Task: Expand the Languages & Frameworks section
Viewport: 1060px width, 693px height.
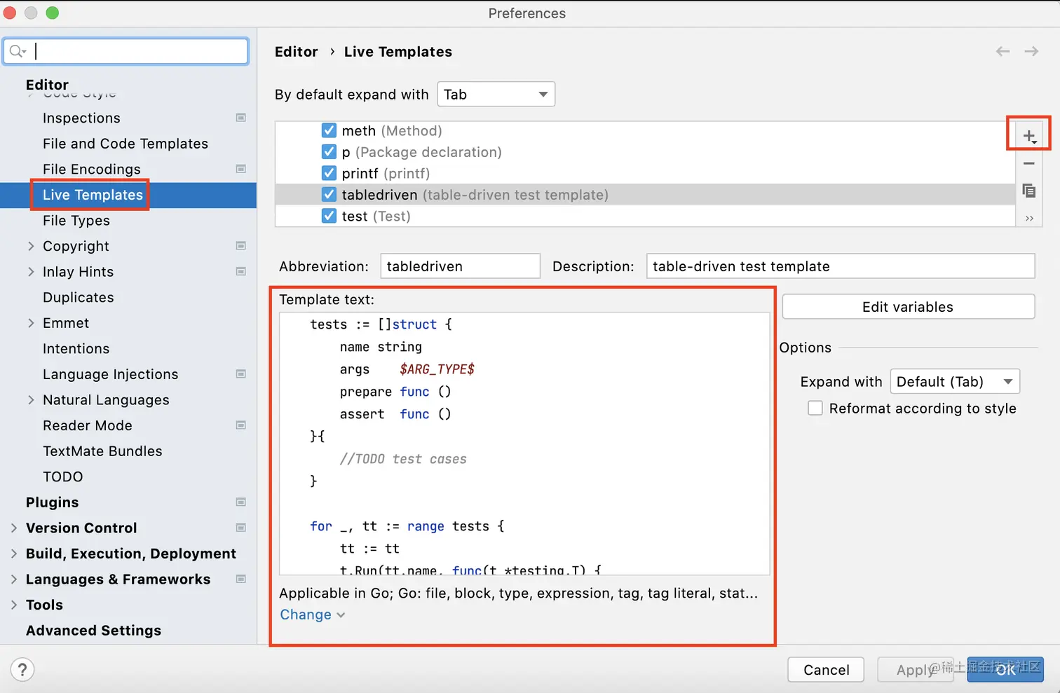Action: click(x=14, y=579)
